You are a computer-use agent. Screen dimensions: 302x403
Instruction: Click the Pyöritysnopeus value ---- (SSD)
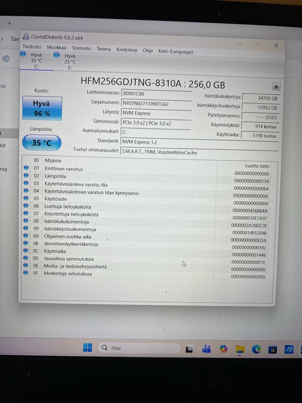[x=260, y=117]
